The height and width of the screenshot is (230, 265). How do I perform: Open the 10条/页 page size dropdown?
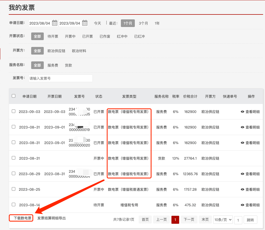click(223, 220)
